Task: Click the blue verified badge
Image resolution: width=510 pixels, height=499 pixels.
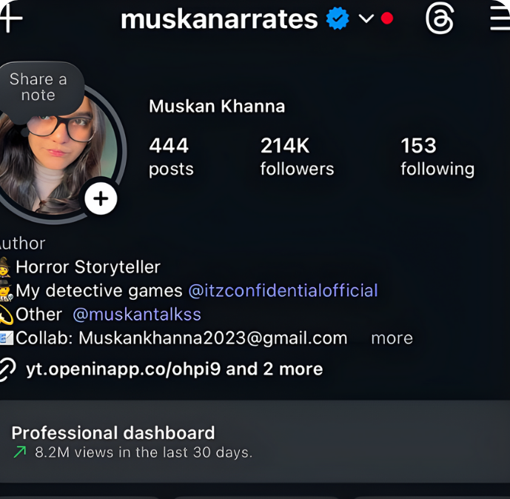Action: [338, 19]
